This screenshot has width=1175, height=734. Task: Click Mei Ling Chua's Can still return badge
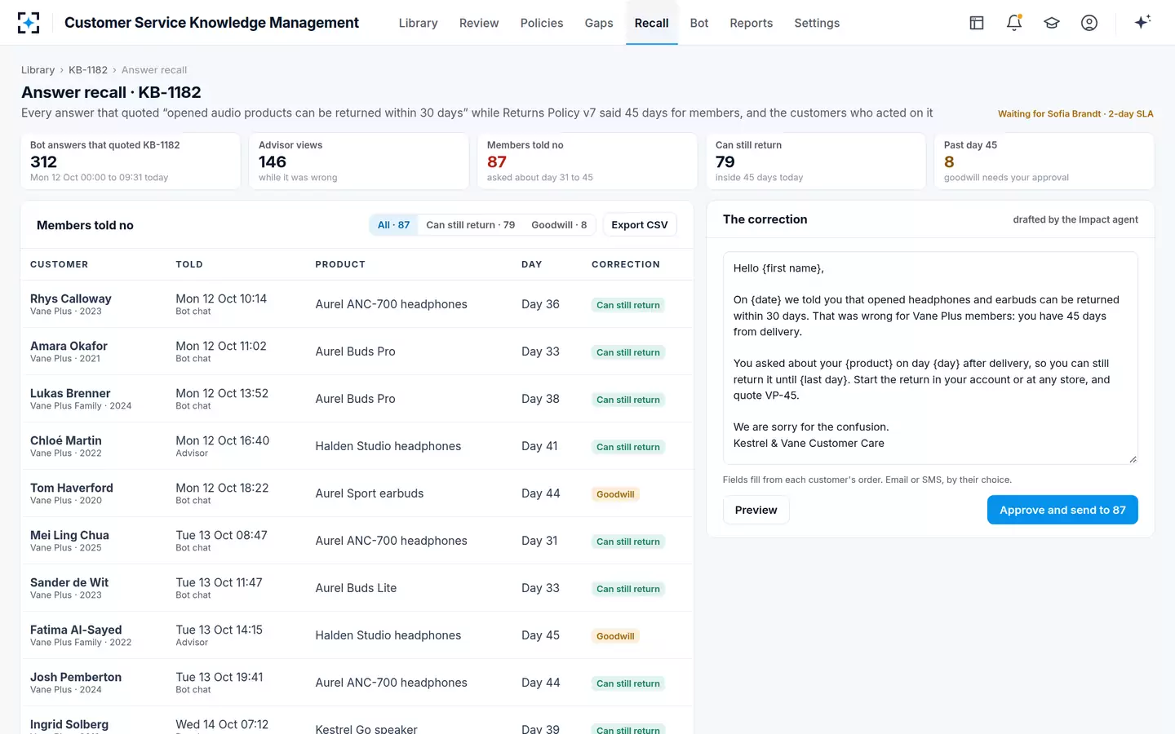click(x=628, y=542)
